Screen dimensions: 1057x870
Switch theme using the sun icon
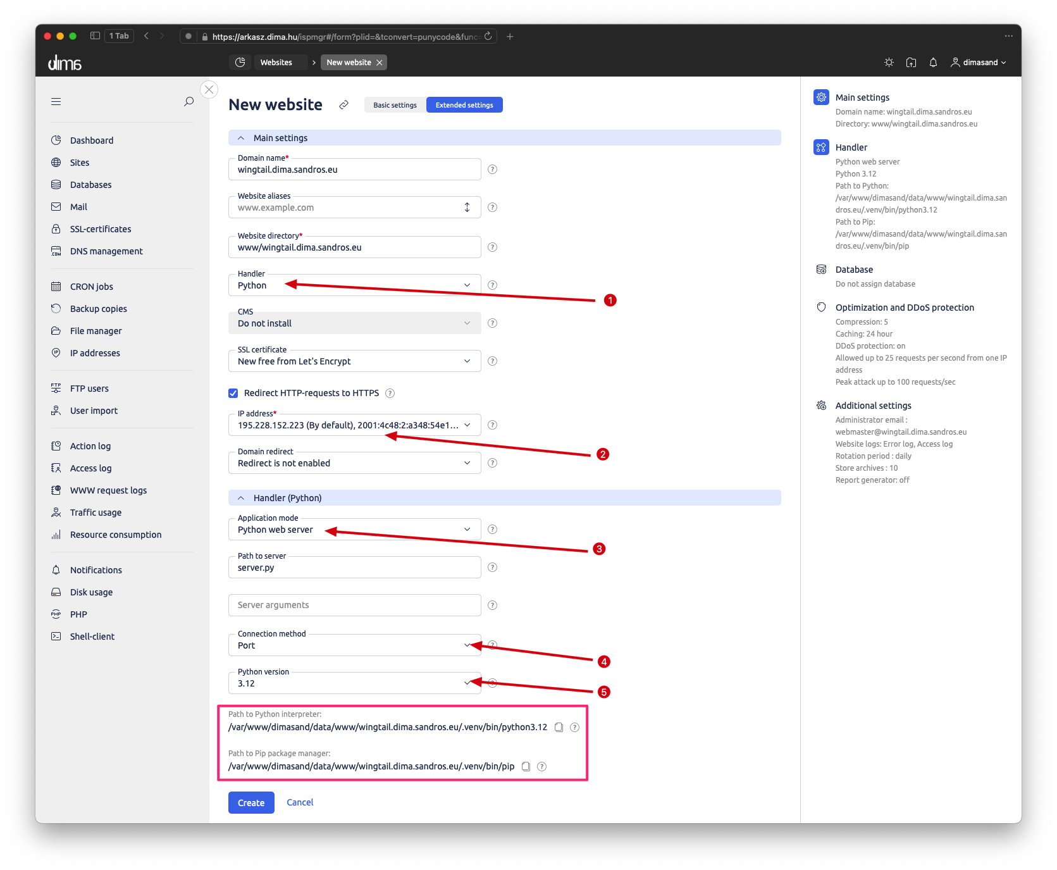coord(889,63)
